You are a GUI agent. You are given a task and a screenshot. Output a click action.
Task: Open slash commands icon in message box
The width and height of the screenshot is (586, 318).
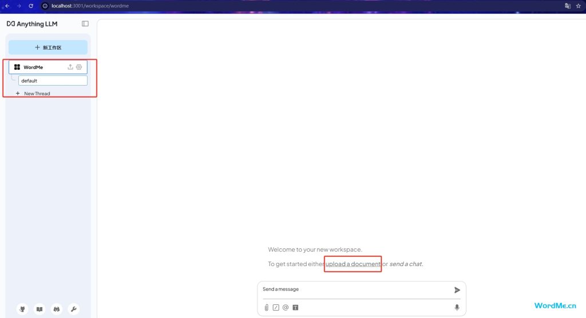tap(276, 308)
